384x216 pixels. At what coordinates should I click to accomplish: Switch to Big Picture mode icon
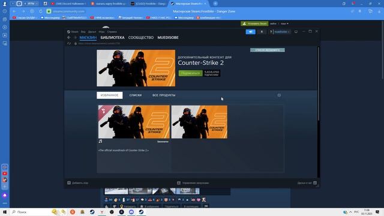click(296, 32)
